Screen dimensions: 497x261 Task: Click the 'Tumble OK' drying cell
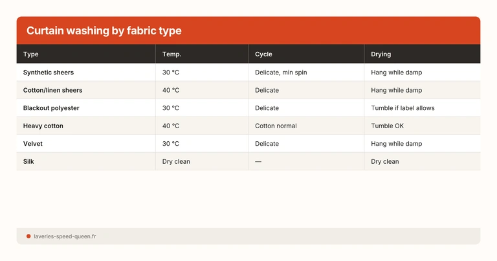click(x=388, y=126)
